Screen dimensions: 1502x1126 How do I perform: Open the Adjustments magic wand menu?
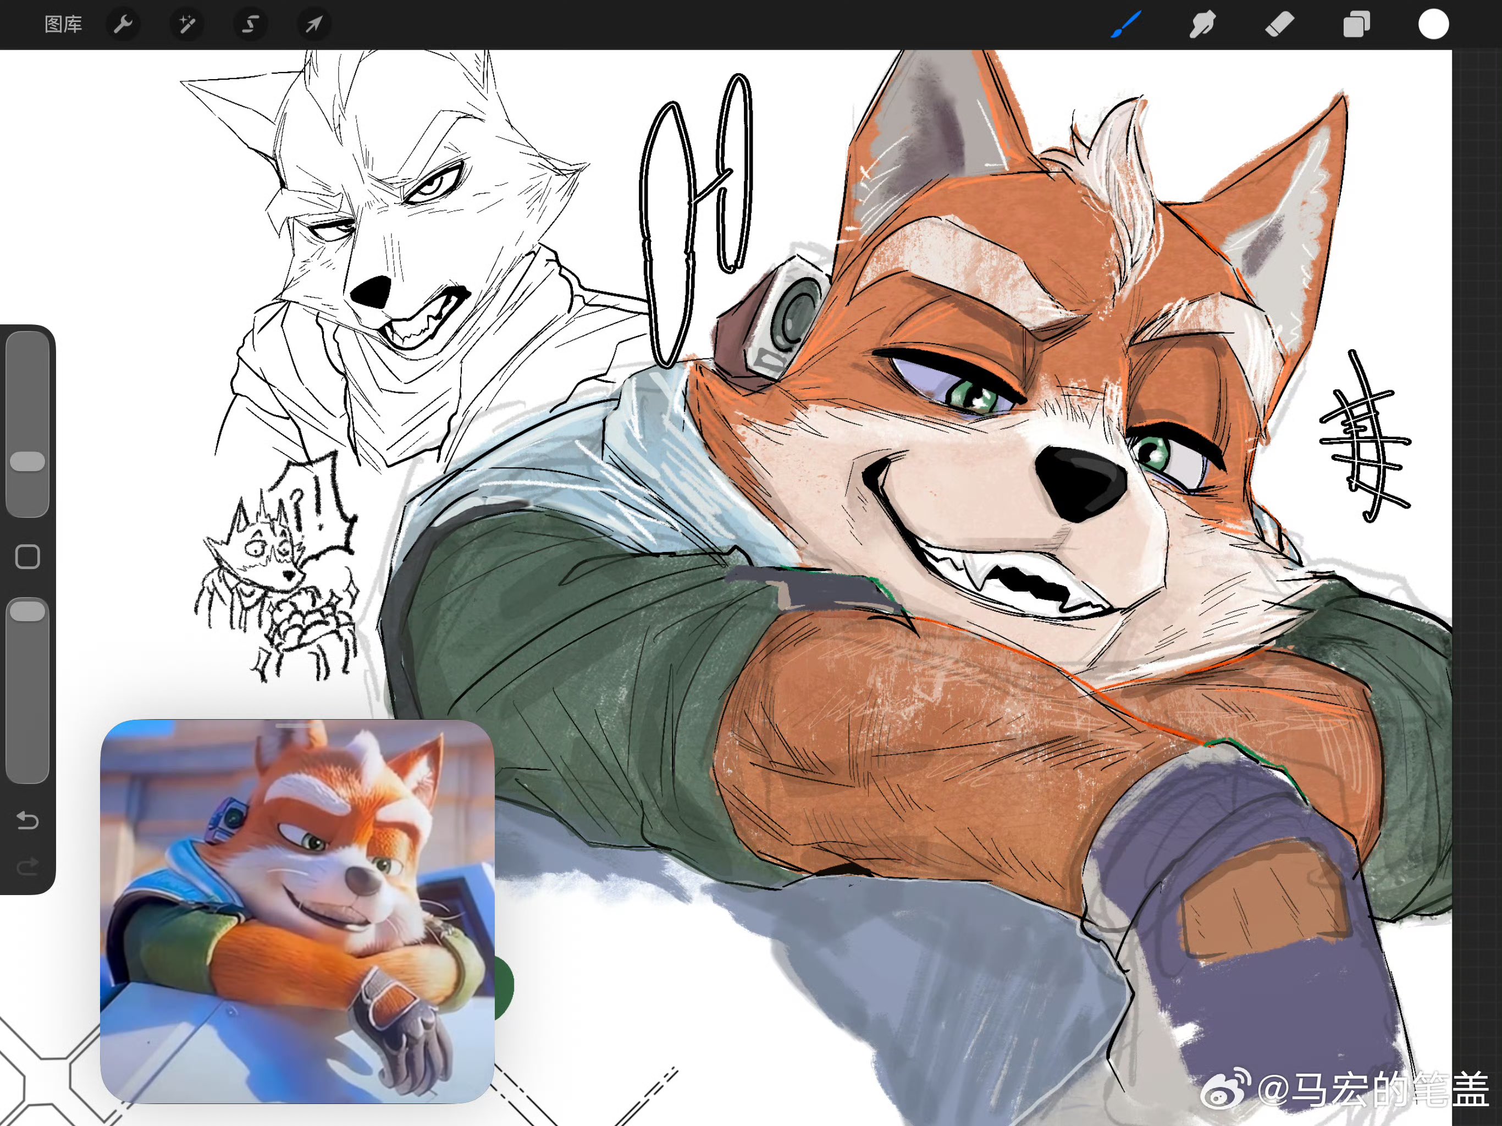[186, 24]
